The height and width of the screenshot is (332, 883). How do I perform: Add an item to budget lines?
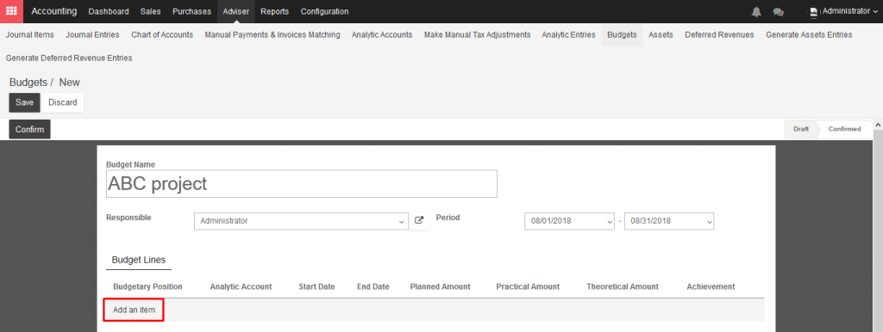(x=134, y=310)
